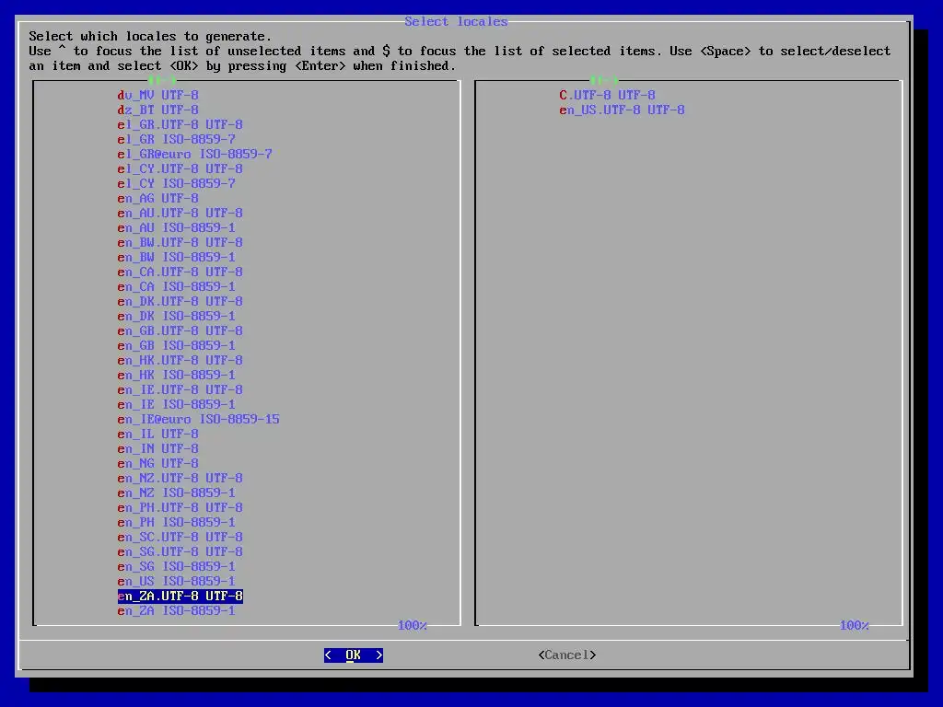This screenshot has height=707, width=943.
Task: Deselect en_US.UTF-8 UTF-8 in selected list
Action: (622, 110)
